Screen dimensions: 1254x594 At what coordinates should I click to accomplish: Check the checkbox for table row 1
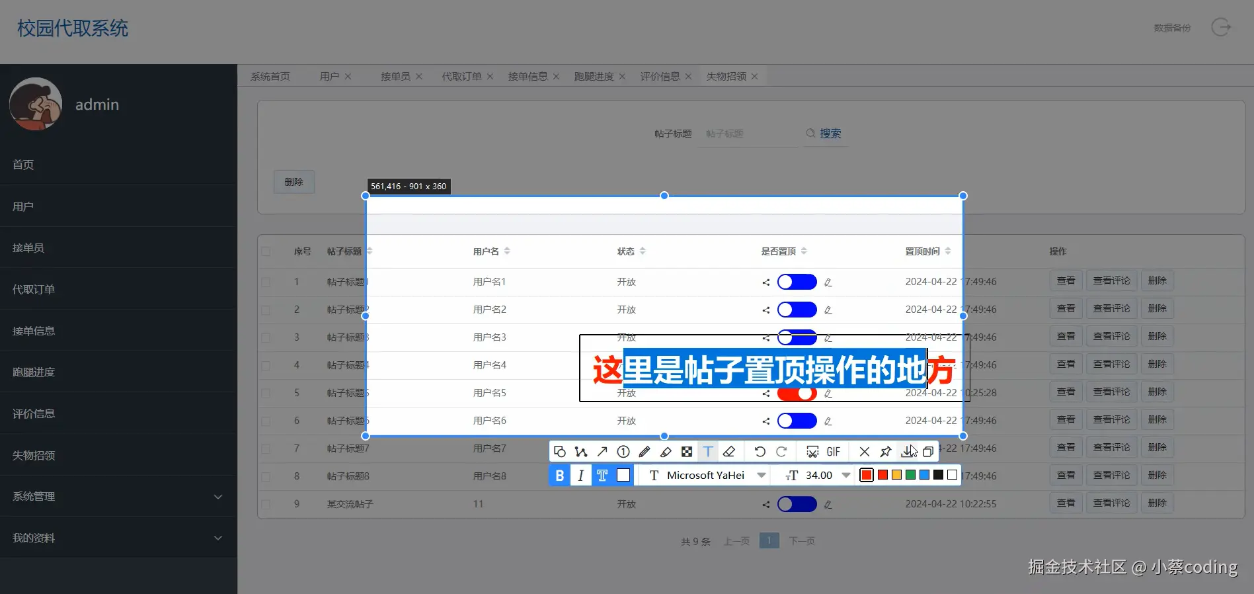[x=266, y=282]
